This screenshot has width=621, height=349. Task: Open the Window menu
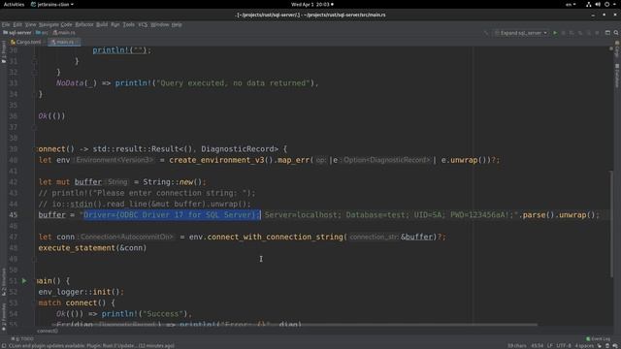(159, 24)
